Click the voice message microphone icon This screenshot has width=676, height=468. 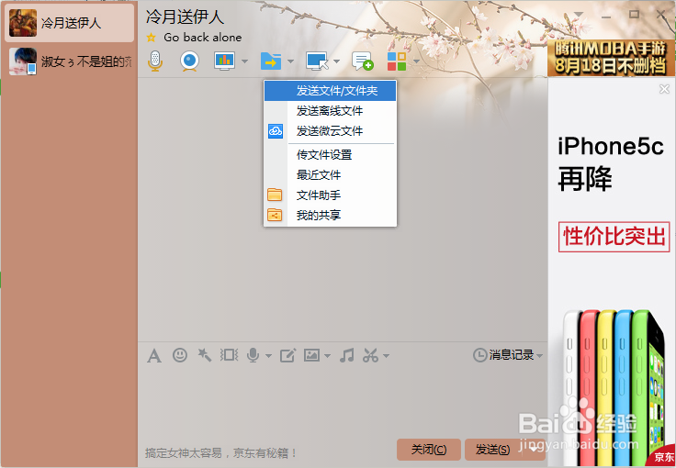[253, 355]
